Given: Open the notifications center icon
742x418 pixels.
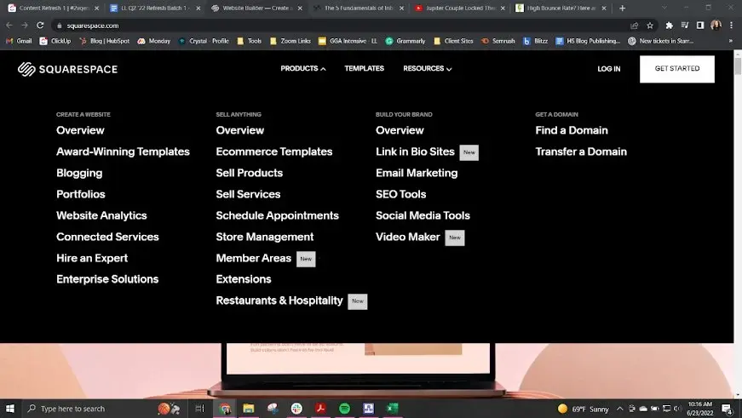Looking at the screenshot, I should (x=728, y=409).
